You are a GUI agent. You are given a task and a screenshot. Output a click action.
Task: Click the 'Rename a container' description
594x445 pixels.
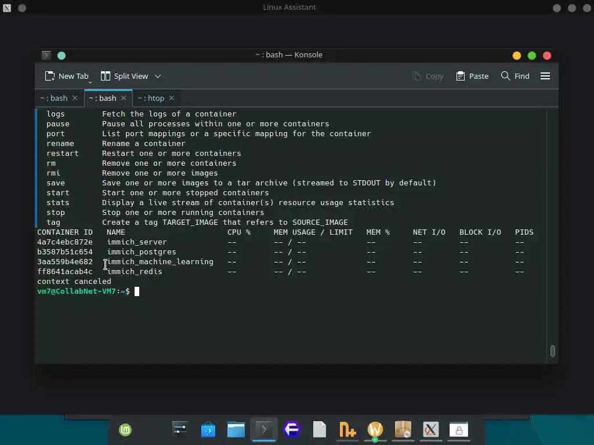coord(144,144)
